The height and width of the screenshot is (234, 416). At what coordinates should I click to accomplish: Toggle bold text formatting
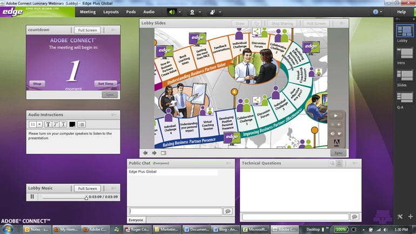48,124
